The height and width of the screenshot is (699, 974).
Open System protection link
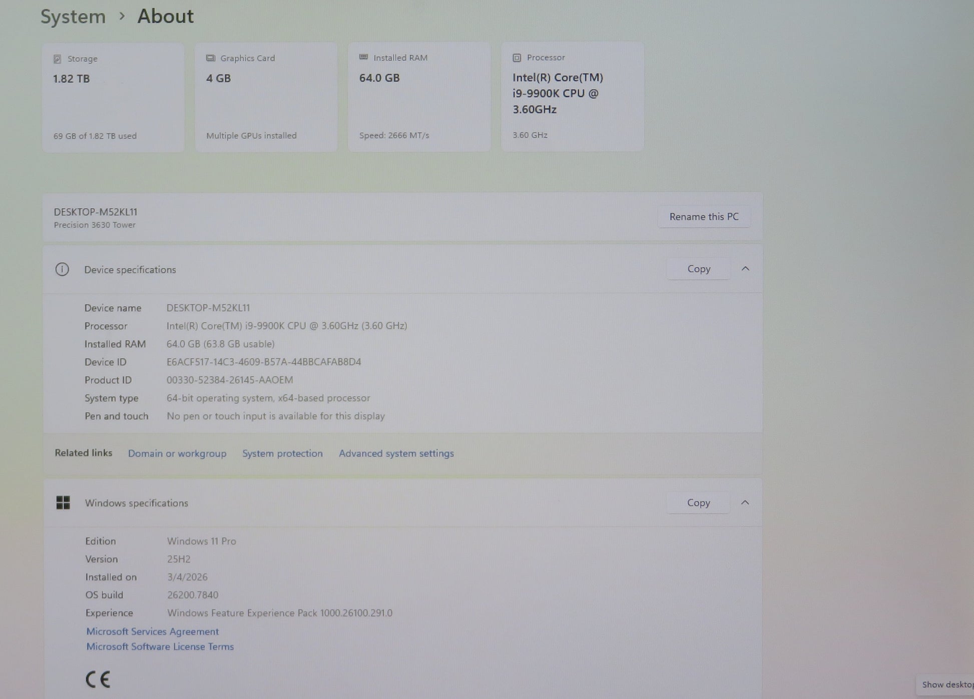tap(282, 453)
